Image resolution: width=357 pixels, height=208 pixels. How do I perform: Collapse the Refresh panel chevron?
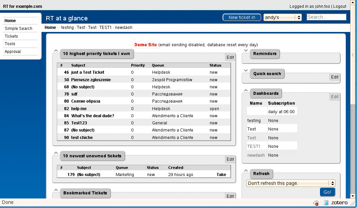246,171
